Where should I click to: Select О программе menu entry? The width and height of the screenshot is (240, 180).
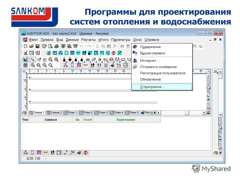point(162,87)
